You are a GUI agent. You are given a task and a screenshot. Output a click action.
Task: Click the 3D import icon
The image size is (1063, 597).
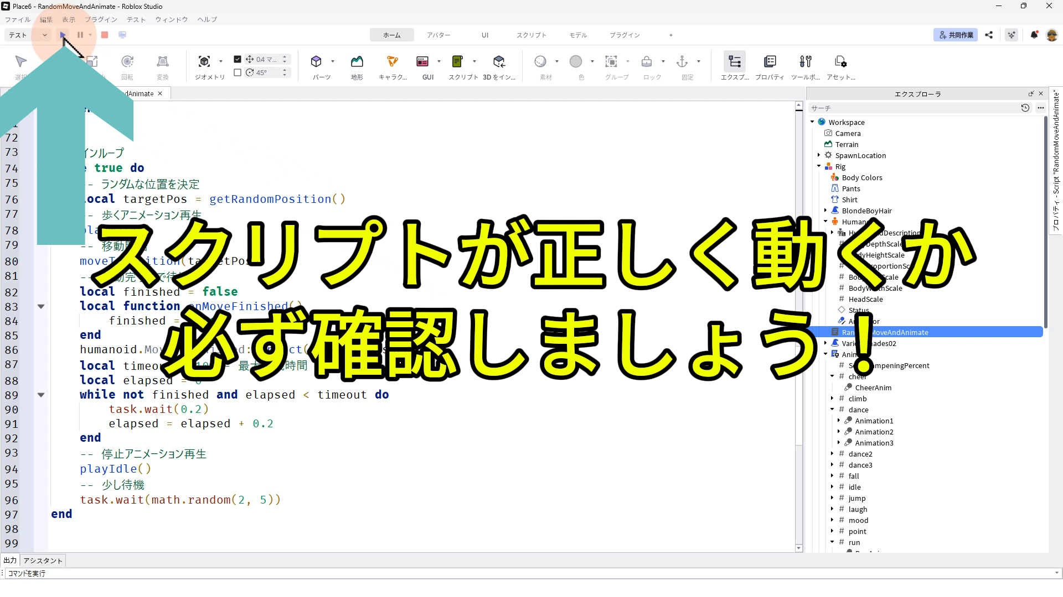(499, 61)
